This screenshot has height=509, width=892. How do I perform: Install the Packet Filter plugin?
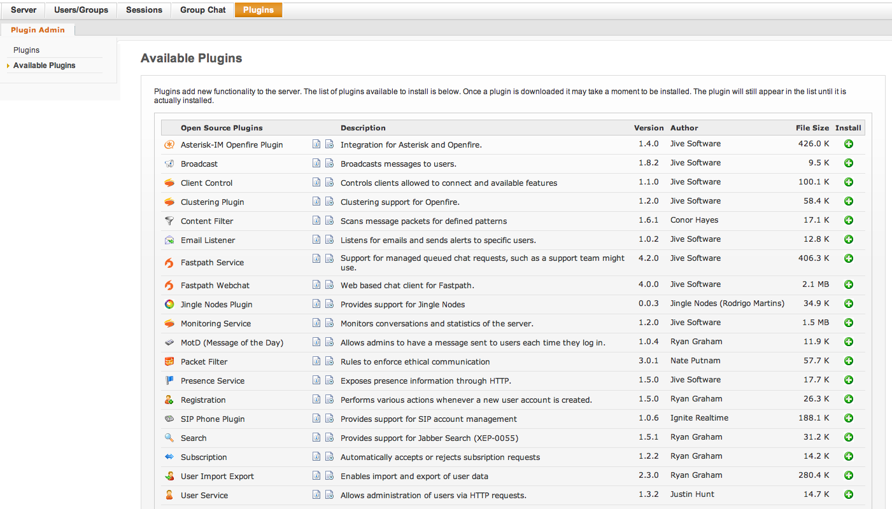848,361
